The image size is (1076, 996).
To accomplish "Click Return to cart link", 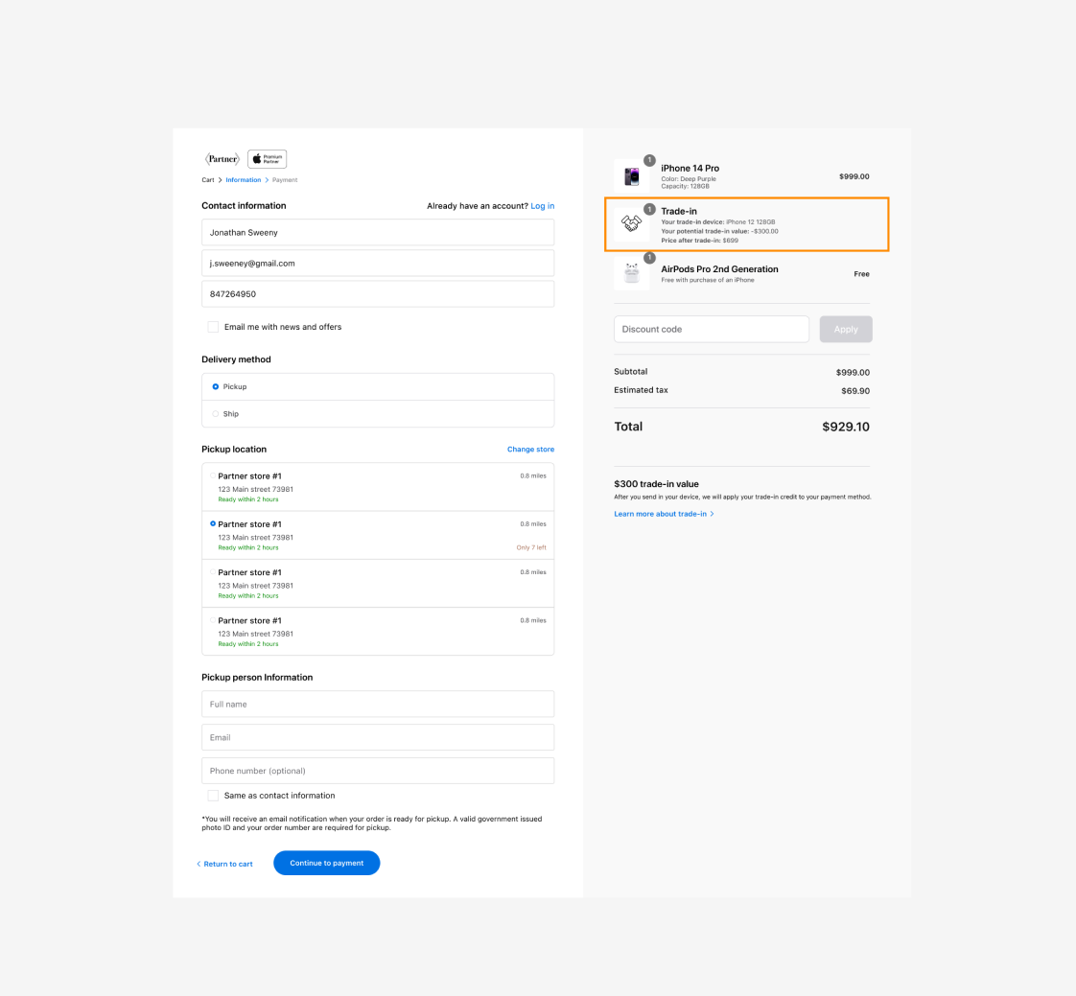I will (x=224, y=865).
